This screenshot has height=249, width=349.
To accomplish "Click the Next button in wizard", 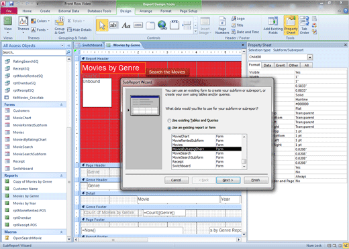I will pos(228,180).
